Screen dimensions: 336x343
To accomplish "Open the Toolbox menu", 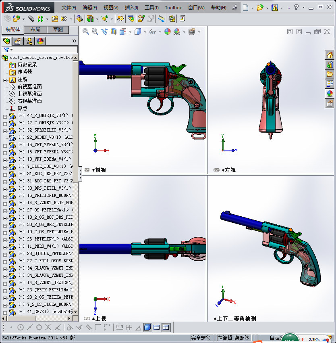I will (173, 8).
